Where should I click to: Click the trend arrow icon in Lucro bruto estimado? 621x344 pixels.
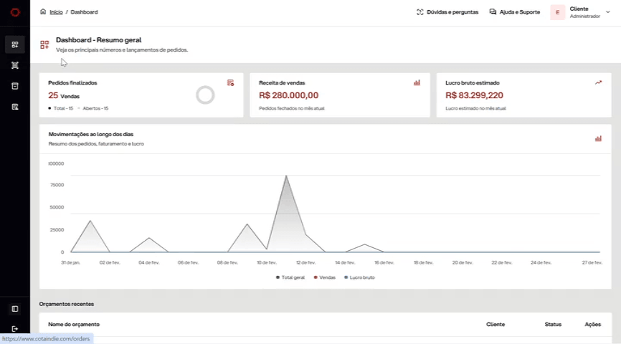click(x=599, y=82)
